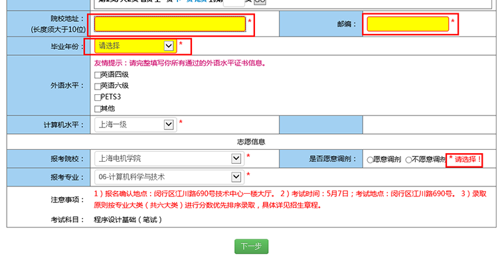
Task: Check the 英语四级 checkbox
Action: (98, 75)
